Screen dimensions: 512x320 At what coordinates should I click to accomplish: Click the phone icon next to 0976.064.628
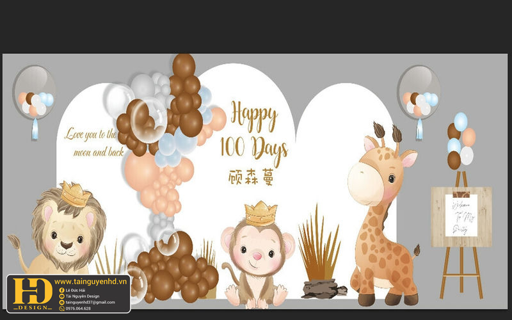(61, 308)
